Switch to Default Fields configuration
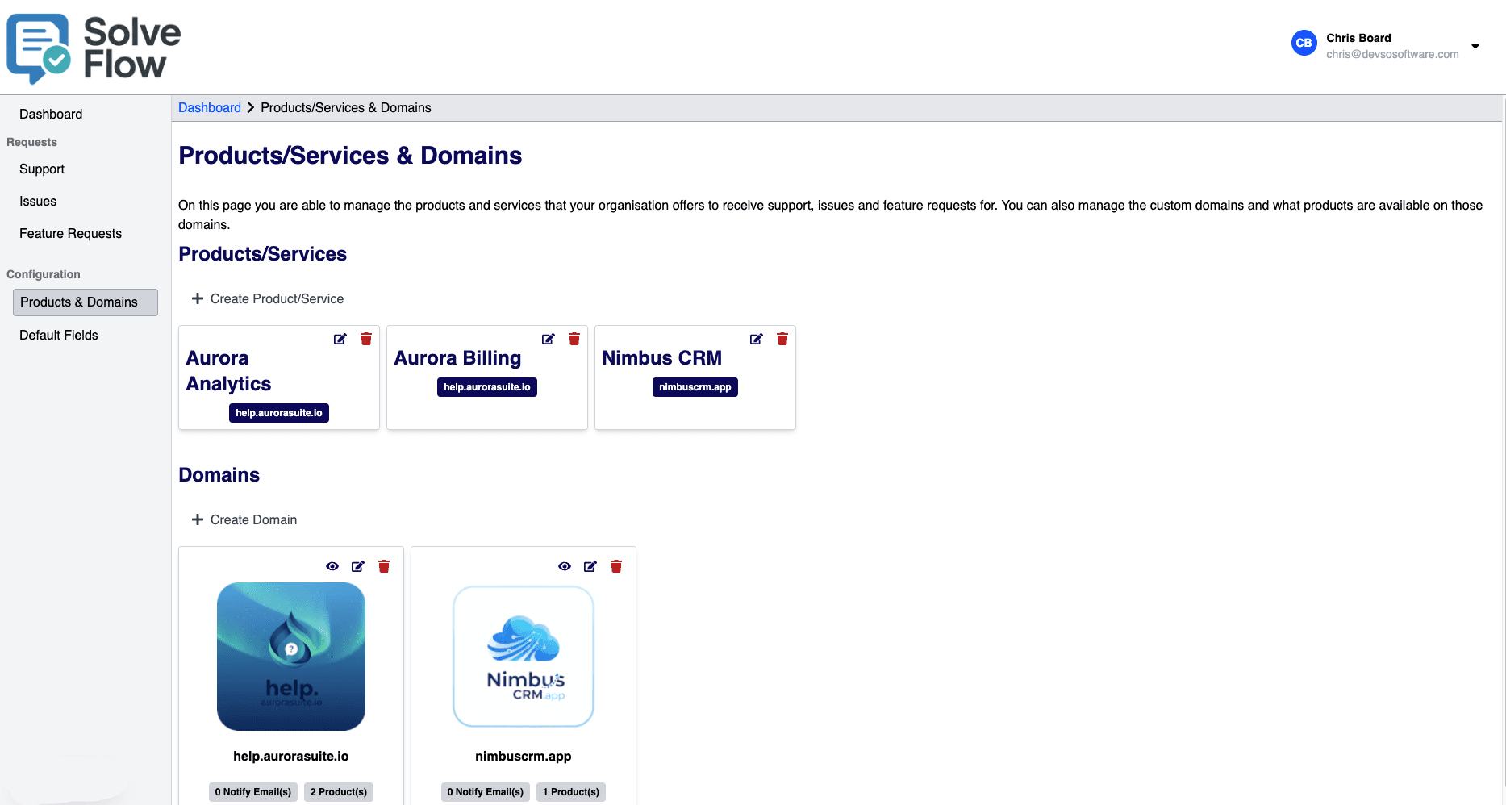The height and width of the screenshot is (805, 1506). 58,335
